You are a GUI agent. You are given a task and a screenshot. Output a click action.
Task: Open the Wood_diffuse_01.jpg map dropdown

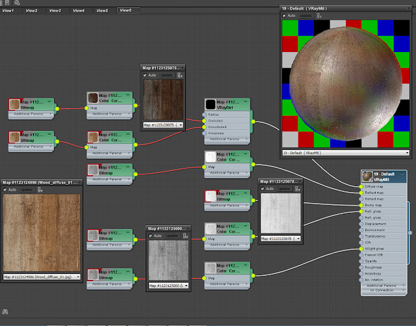pyautogui.click(x=78, y=277)
